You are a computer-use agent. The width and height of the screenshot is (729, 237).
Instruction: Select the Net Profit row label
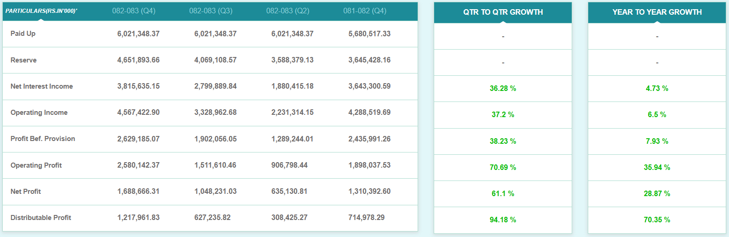pyautogui.click(x=26, y=192)
